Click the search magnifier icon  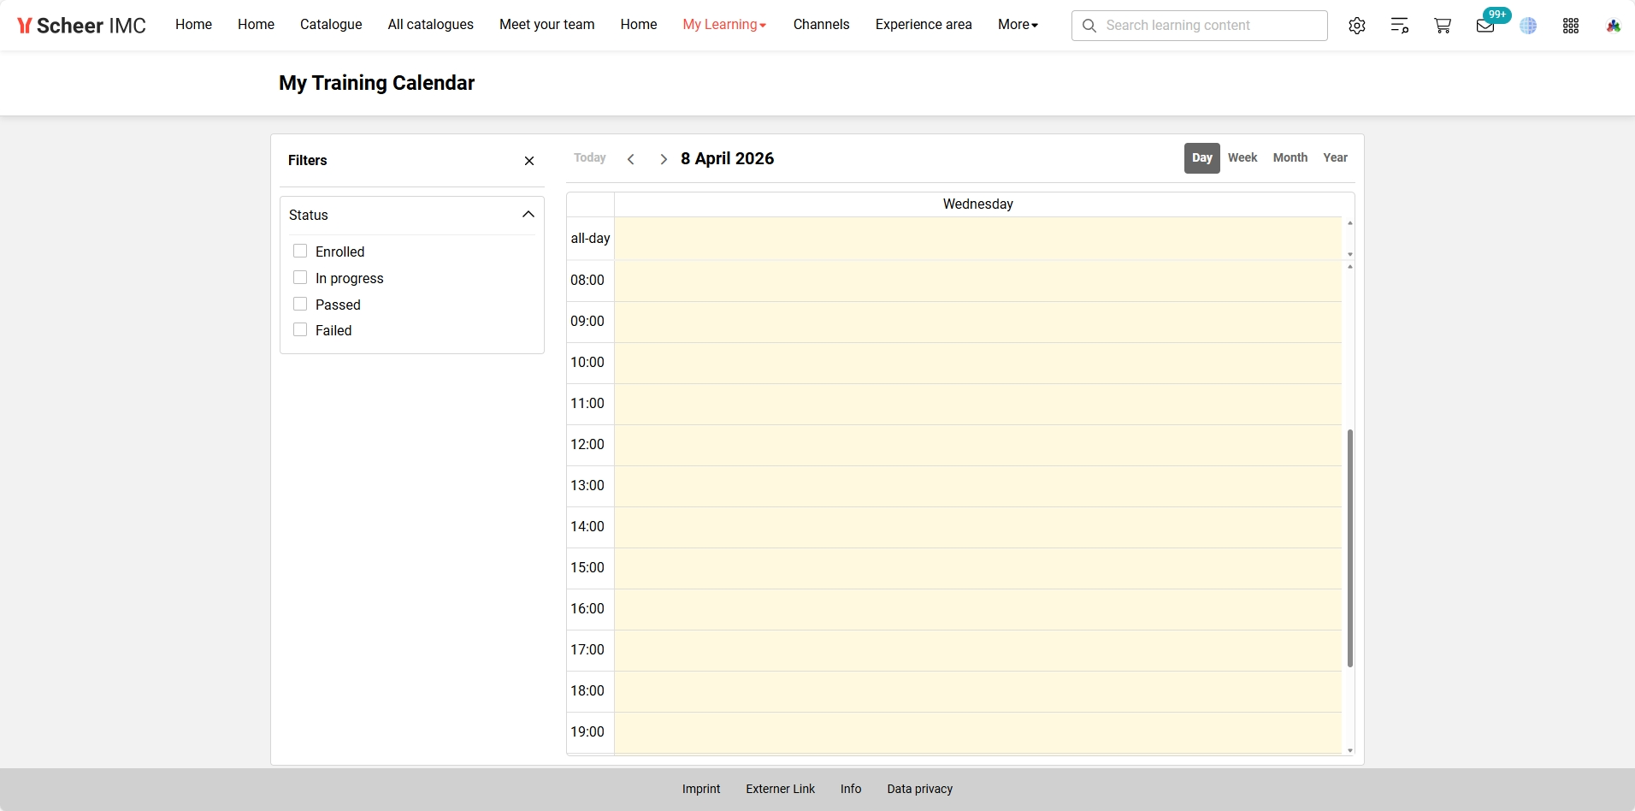[1089, 26]
